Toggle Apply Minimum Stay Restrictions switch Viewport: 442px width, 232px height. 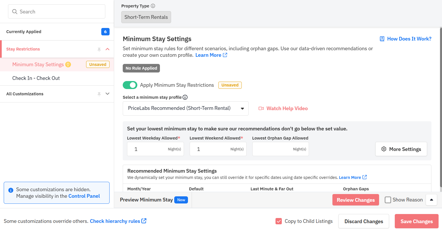pyautogui.click(x=130, y=85)
